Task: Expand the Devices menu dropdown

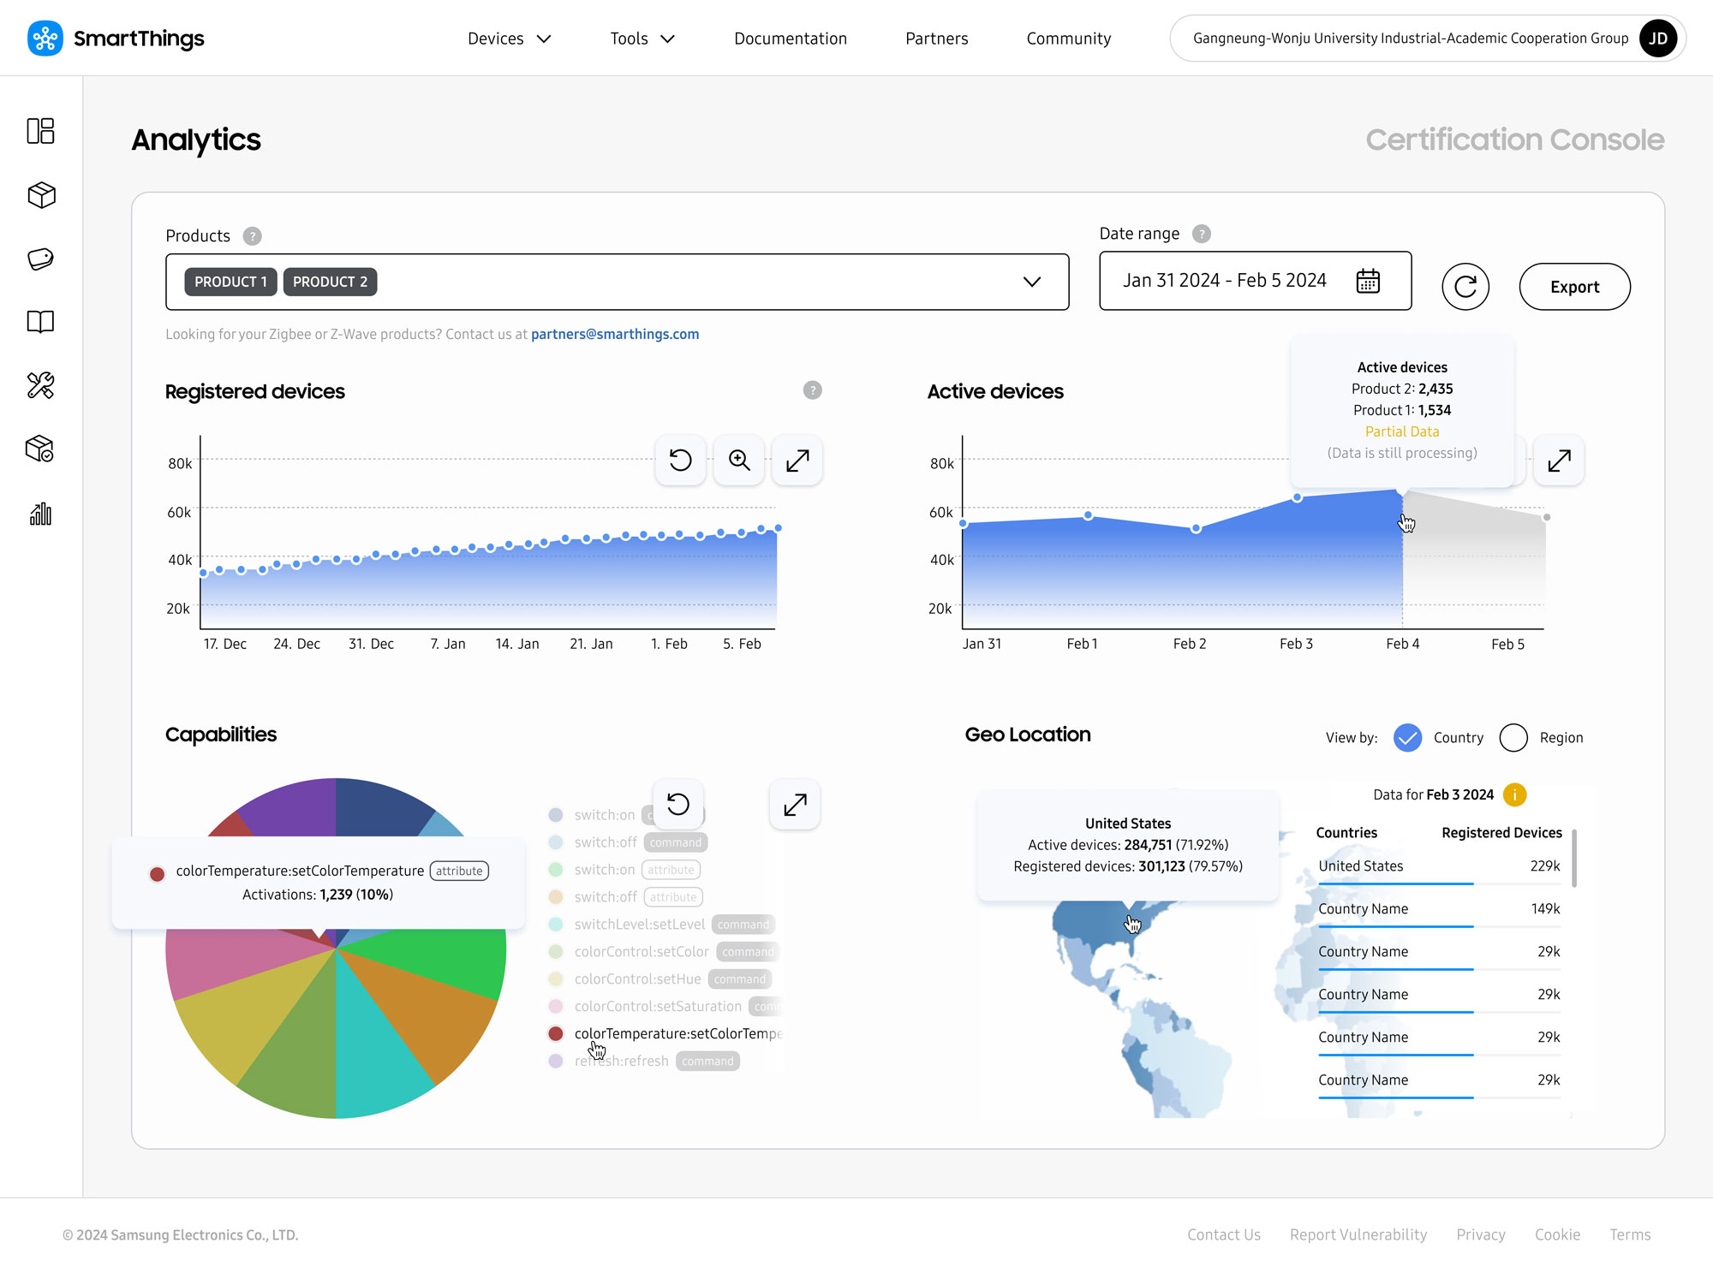Action: tap(510, 39)
